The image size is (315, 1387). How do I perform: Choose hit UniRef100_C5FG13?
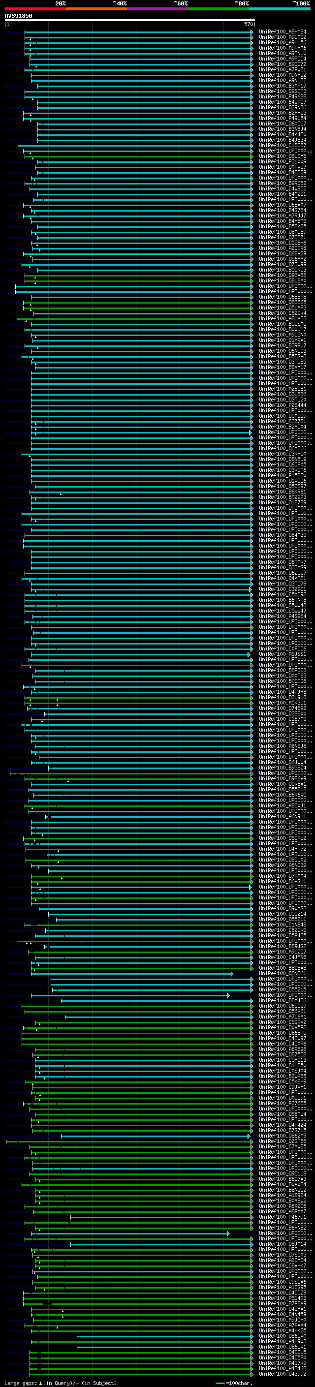[282, 1060]
